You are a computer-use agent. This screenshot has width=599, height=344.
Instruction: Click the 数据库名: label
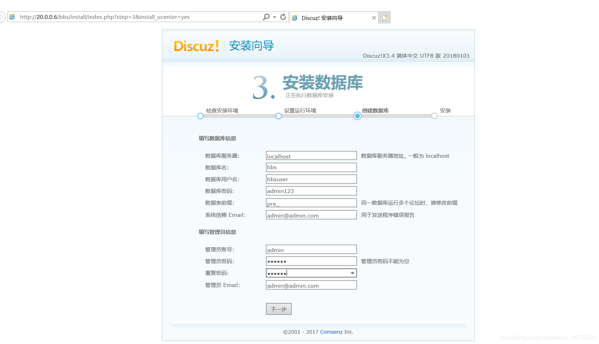tap(217, 168)
